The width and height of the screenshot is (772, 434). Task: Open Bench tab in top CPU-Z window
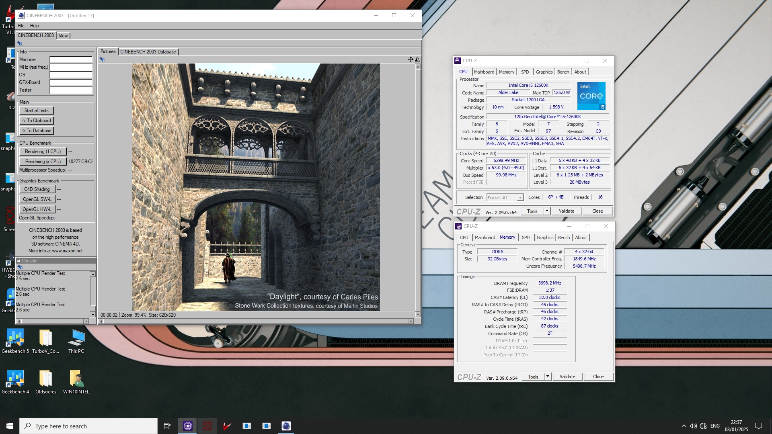coord(563,72)
